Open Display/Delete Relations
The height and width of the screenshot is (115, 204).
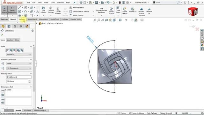tap(101, 10)
